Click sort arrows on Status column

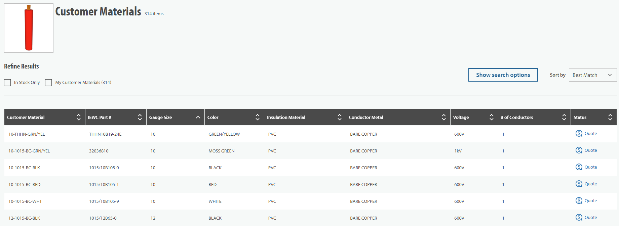pos(610,117)
